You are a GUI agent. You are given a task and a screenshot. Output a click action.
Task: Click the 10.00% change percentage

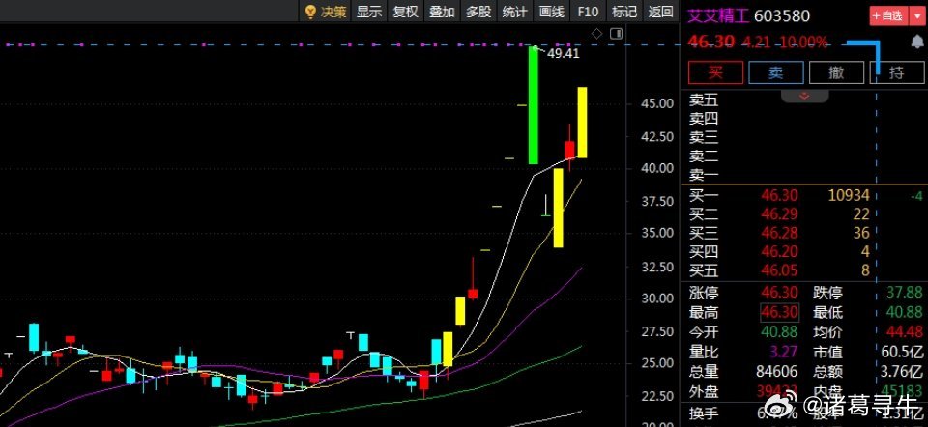coord(803,42)
